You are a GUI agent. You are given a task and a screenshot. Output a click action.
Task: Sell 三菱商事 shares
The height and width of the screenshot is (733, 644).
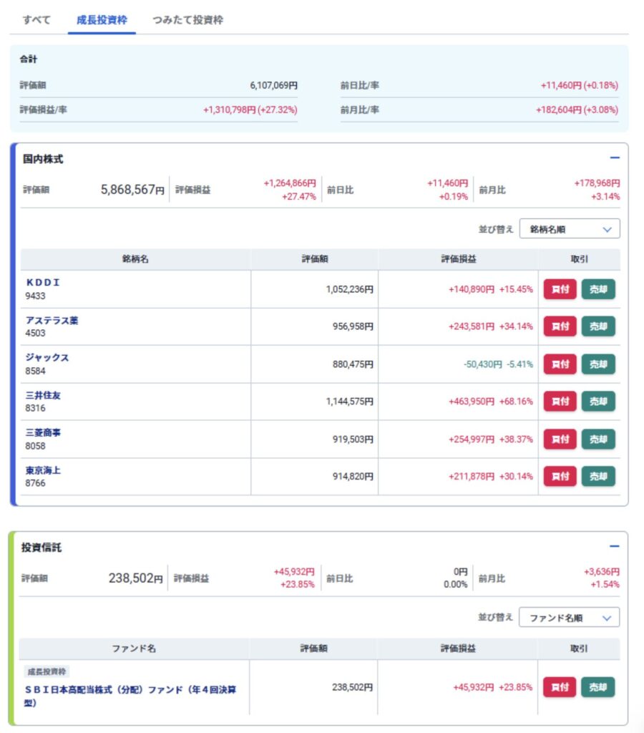coord(597,439)
